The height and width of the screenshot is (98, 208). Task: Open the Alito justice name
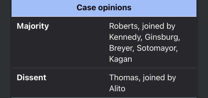[x=117, y=88]
